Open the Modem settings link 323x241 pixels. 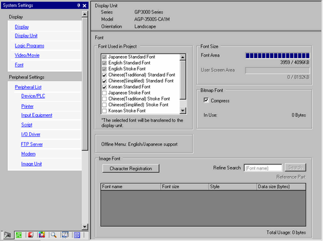pyautogui.click(x=28, y=154)
